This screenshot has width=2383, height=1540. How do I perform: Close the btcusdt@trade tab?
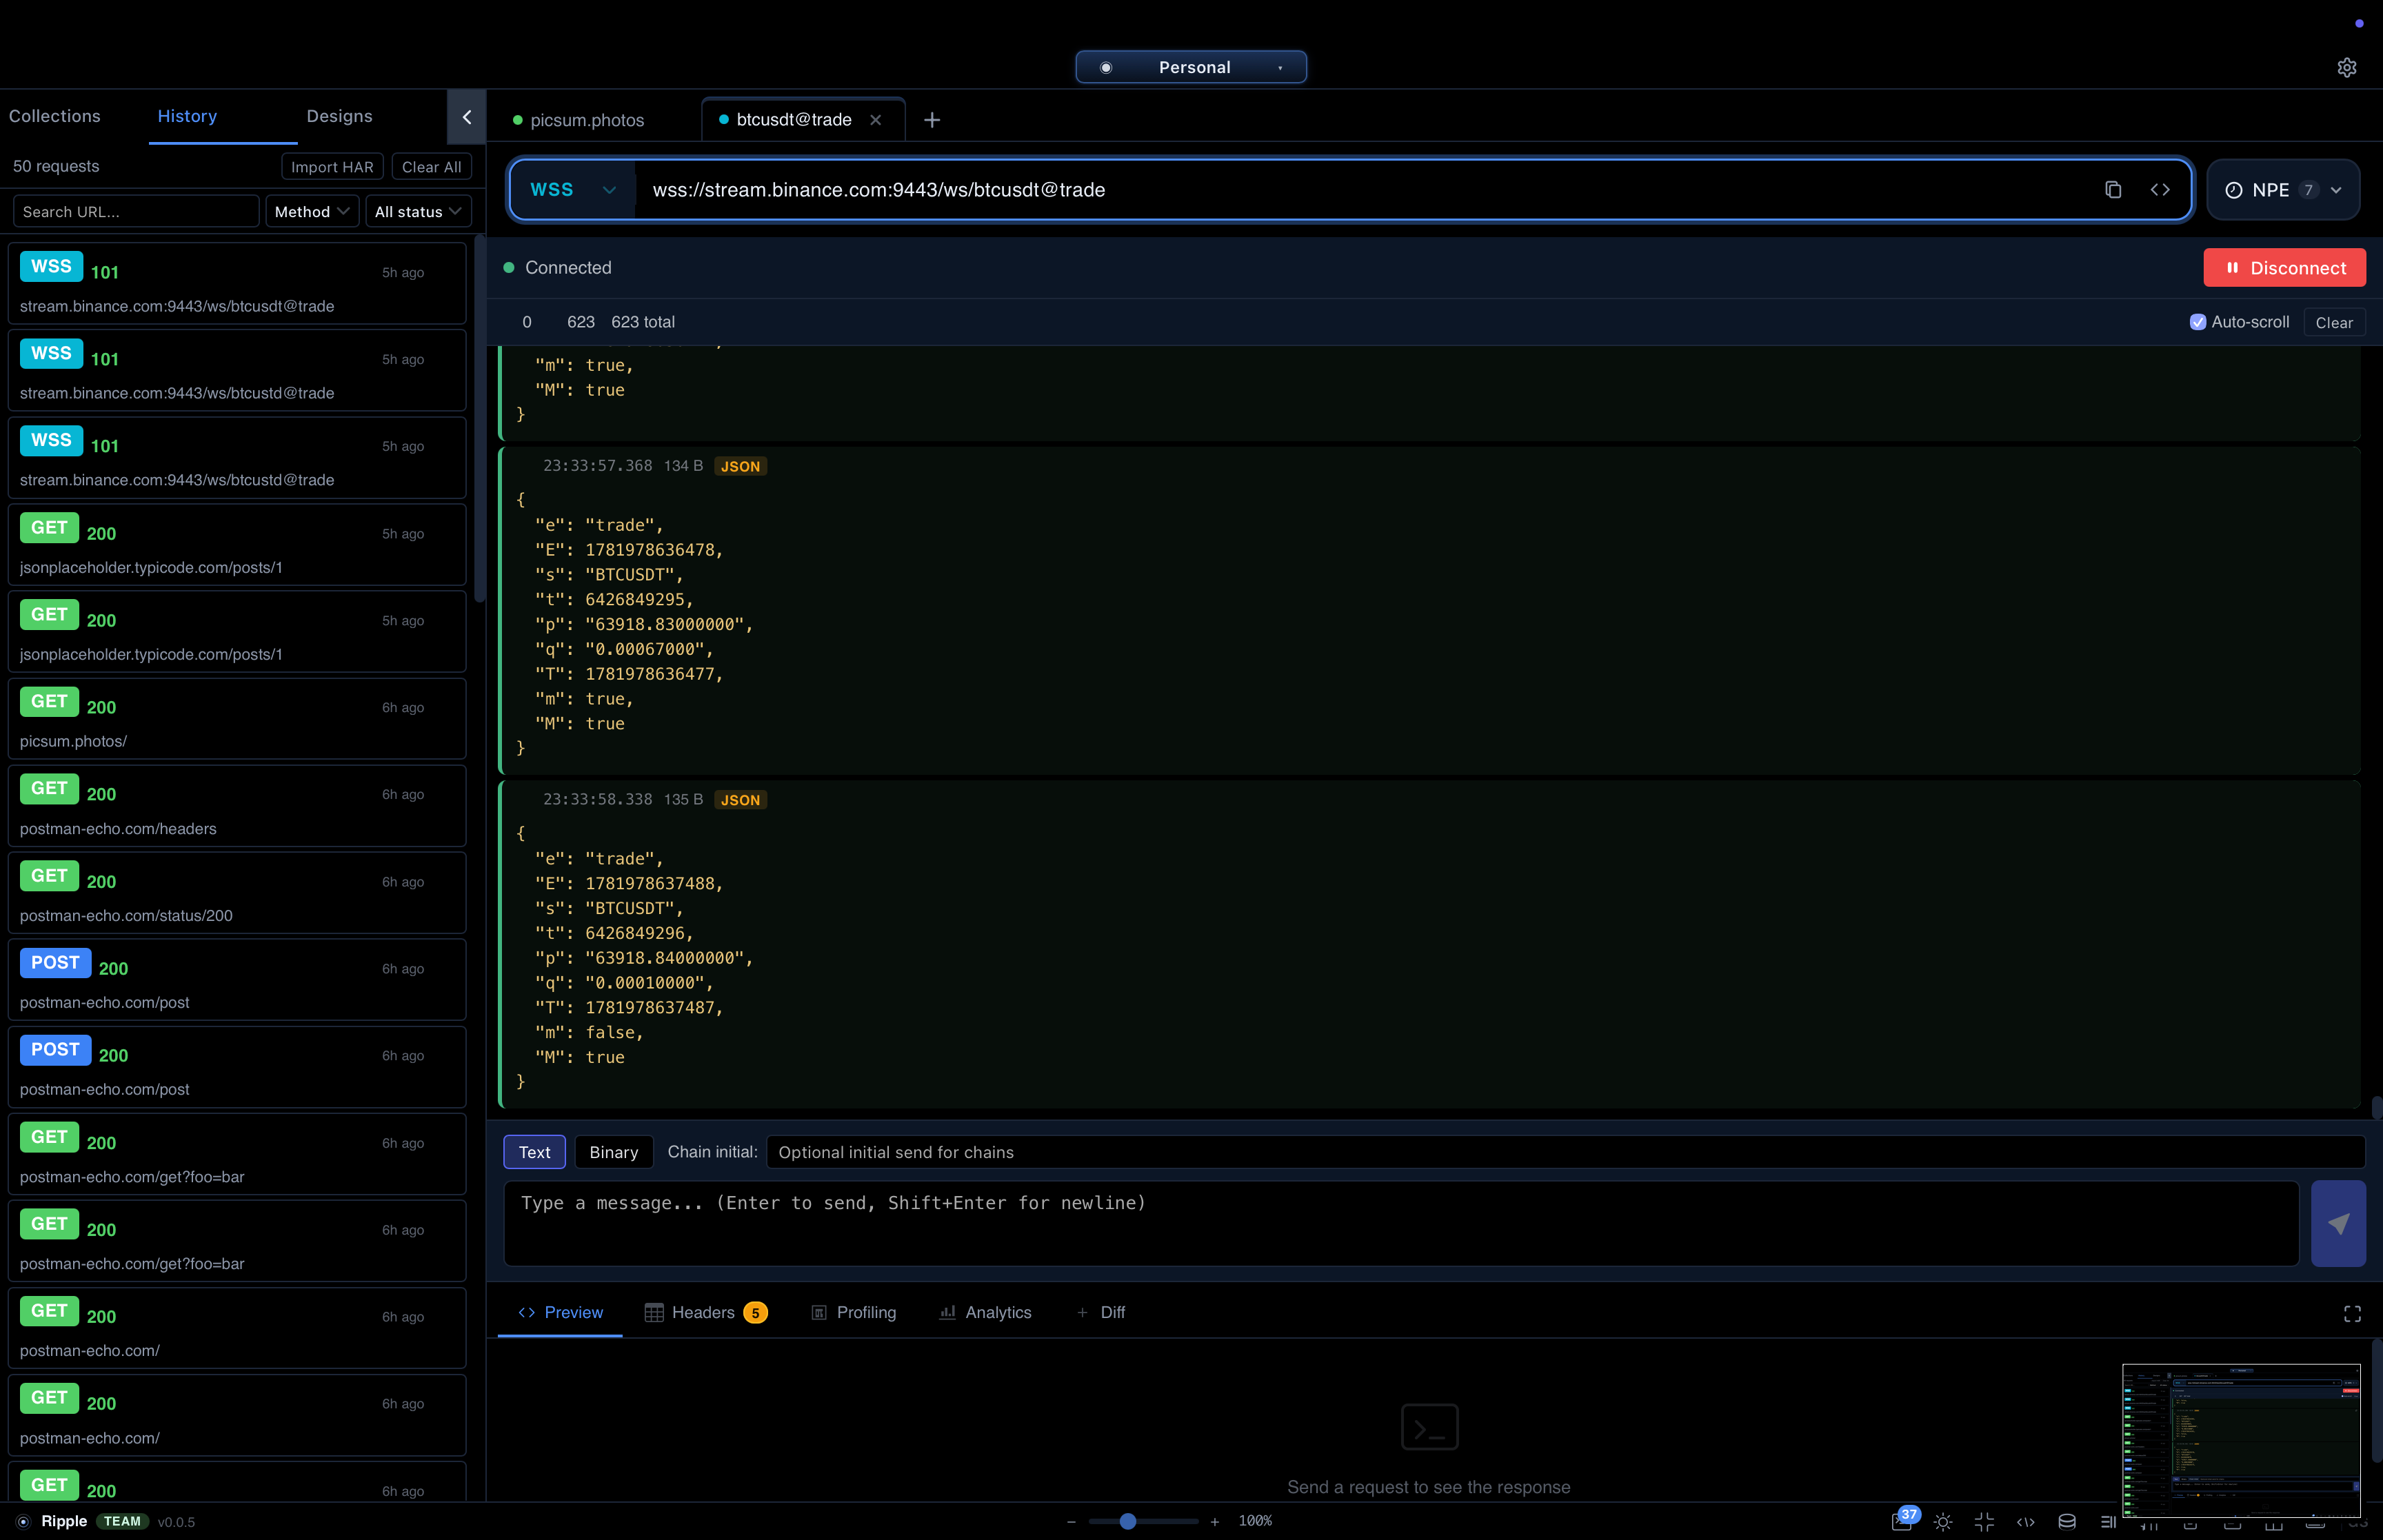point(875,120)
